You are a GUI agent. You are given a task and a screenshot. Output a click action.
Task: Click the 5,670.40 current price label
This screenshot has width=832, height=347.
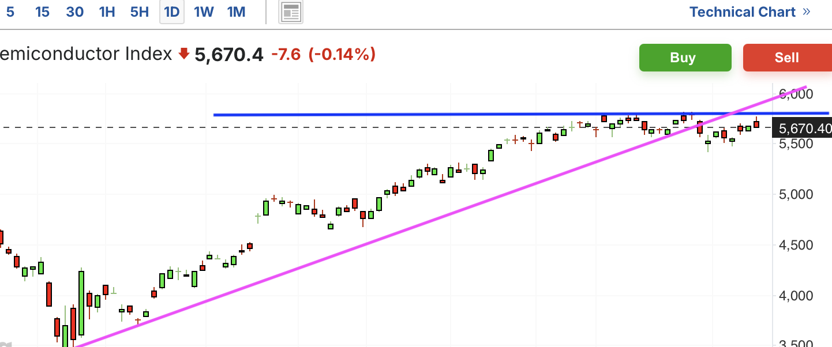coord(803,128)
